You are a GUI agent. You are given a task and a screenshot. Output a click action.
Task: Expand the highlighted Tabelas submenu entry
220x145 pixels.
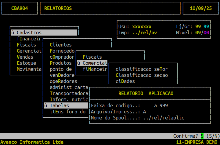(x=59, y=105)
